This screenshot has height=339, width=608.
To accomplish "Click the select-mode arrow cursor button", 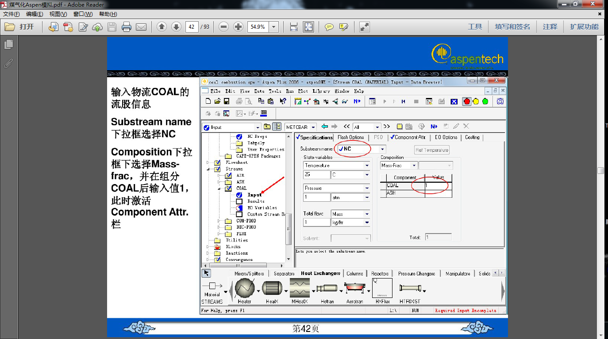I will pyautogui.click(x=206, y=274).
